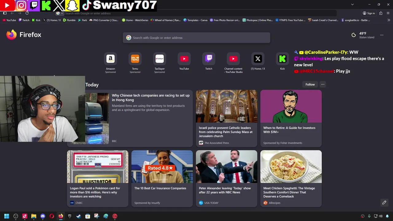The height and width of the screenshot is (221, 393).
Task: Open the PNG Converter bookmark
Action: (104, 20)
